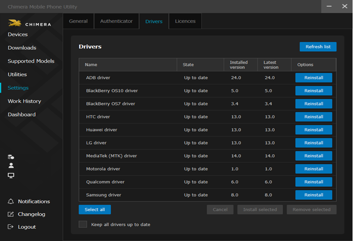Open the user account profile icon
Screen dimensions: 362x241
click(11, 166)
